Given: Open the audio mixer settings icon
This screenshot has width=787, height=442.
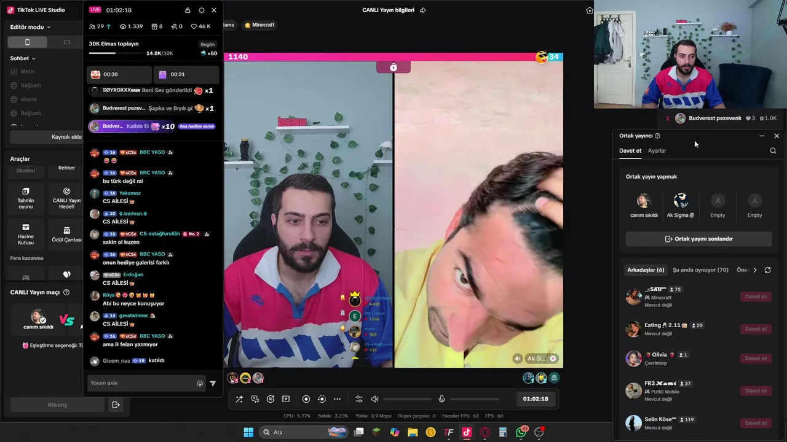Looking at the screenshot, I should tap(359, 399).
